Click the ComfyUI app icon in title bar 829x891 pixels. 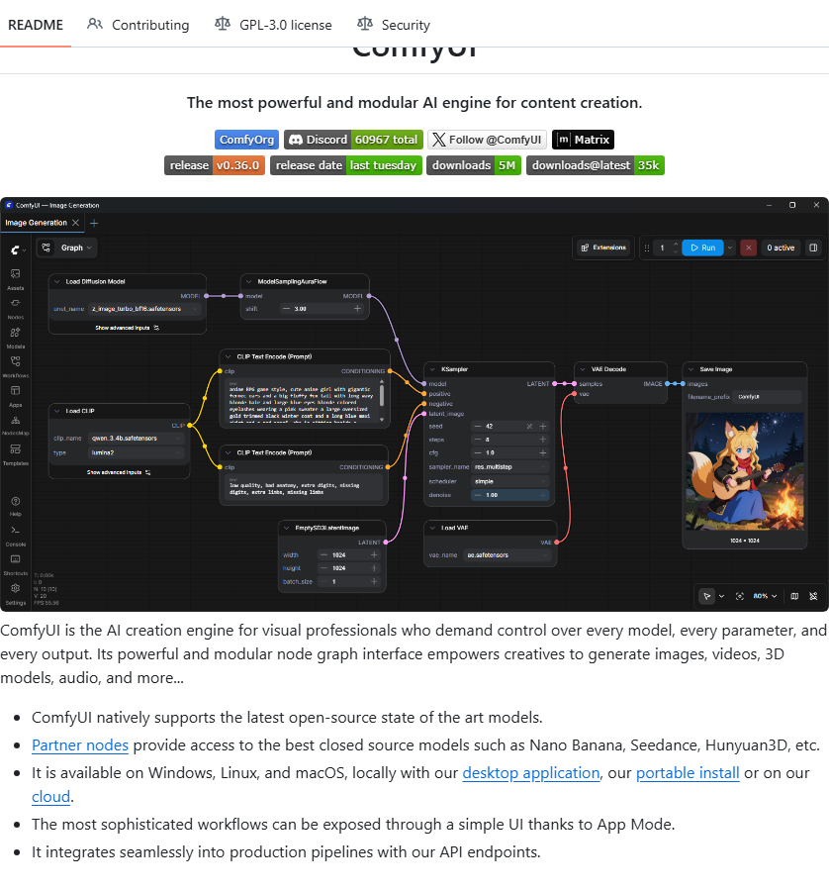(x=9, y=205)
